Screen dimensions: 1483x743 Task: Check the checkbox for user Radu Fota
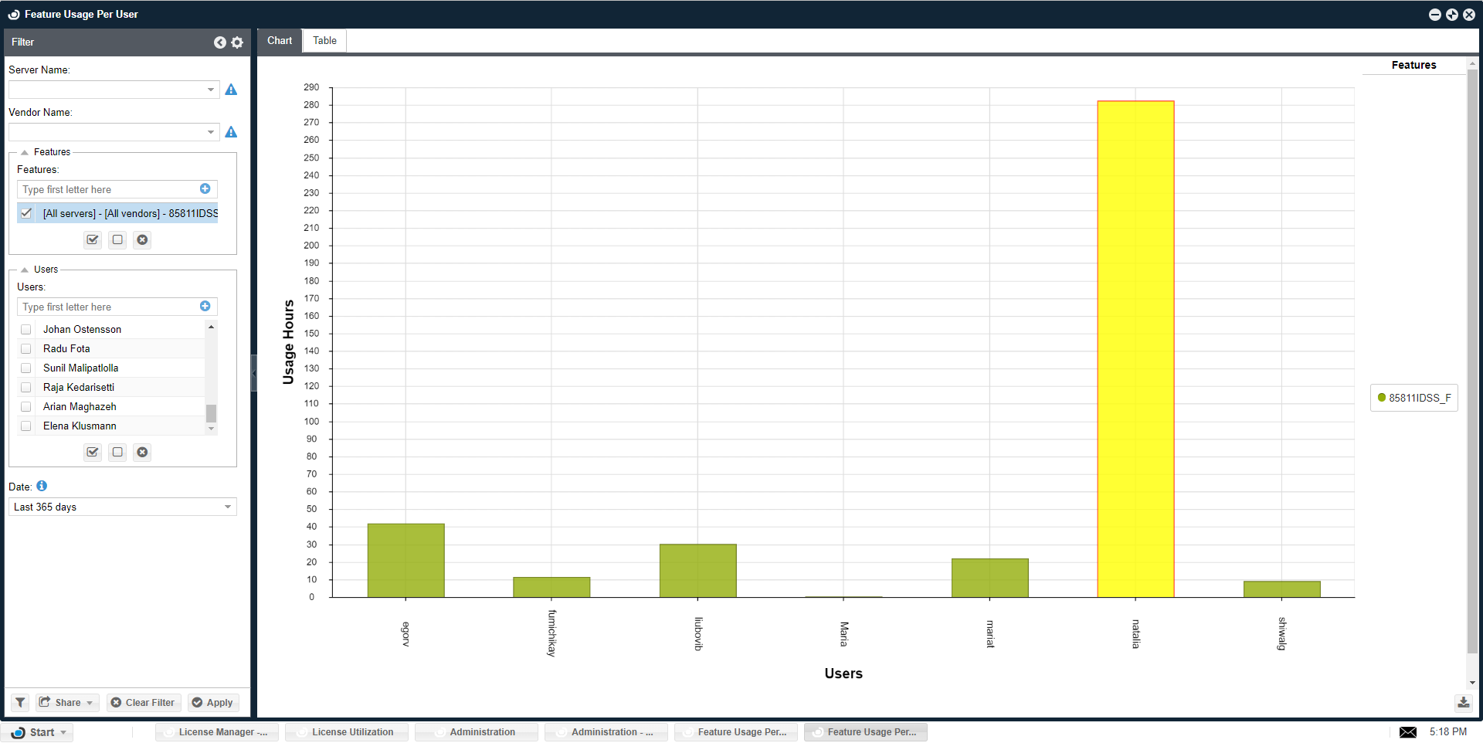pyautogui.click(x=25, y=348)
